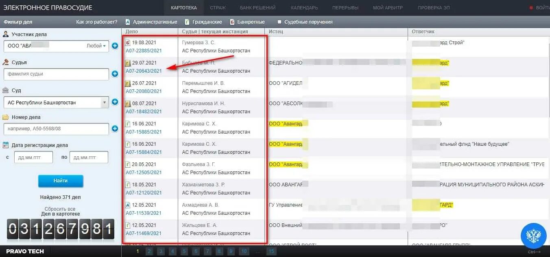Click Электронное правосудие logo title
The image size is (550, 257).
tap(48, 8)
